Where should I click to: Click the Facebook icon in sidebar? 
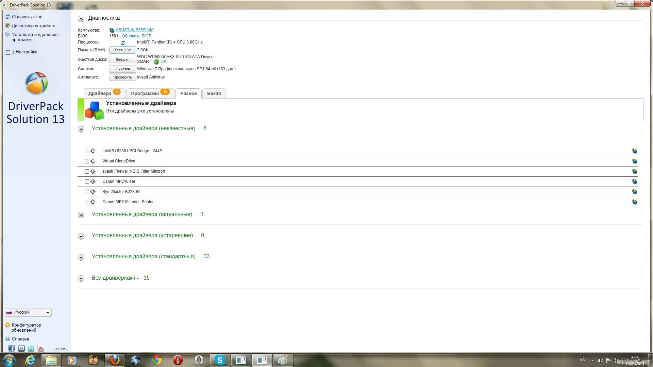pyautogui.click(x=11, y=348)
